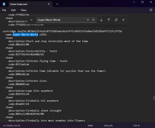The height and width of the screenshot is (128, 155).
Task: Click the magnifier search icon
Action: click(x=94, y=20)
